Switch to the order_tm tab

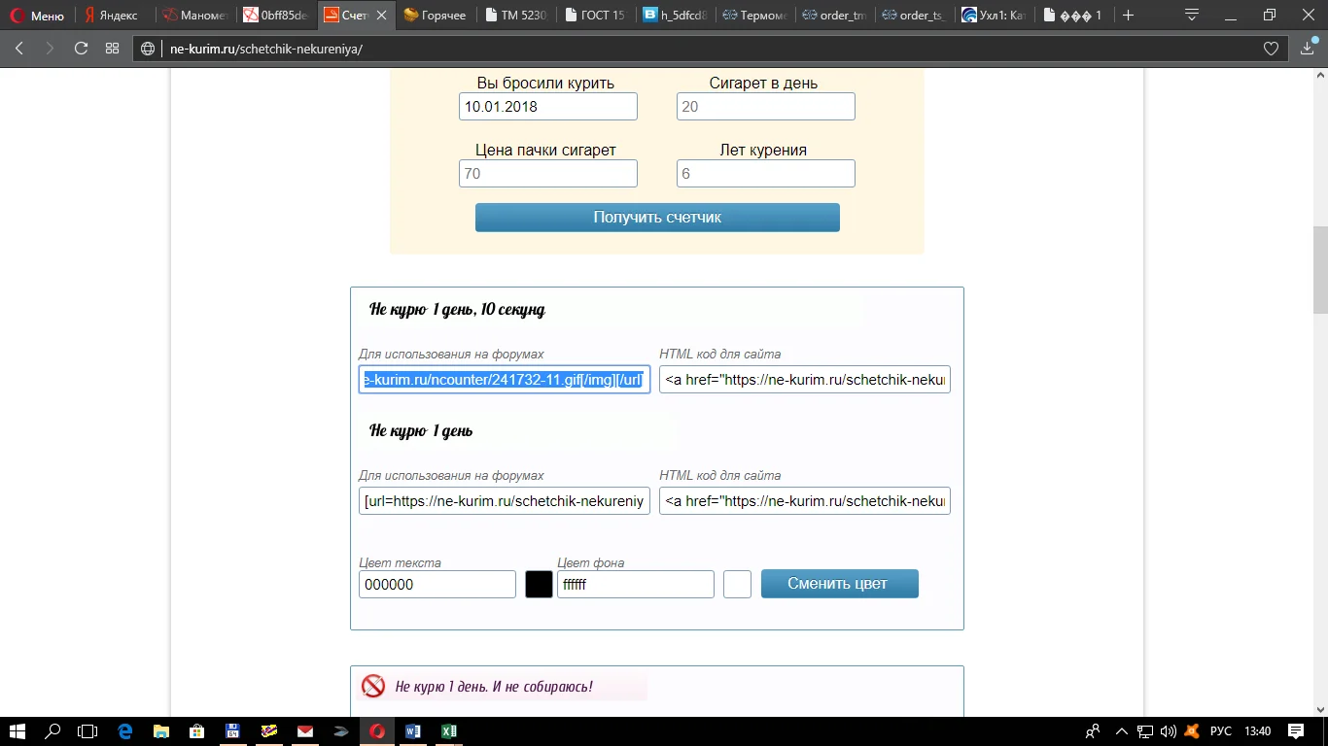tap(834, 16)
